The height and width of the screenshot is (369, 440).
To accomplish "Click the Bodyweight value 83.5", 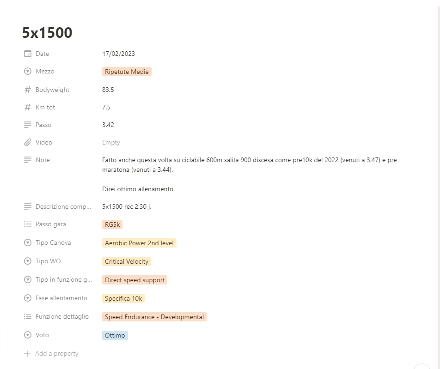I will (x=108, y=90).
